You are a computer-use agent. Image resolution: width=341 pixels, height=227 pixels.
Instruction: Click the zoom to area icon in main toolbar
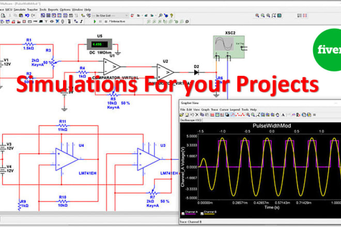268,15
